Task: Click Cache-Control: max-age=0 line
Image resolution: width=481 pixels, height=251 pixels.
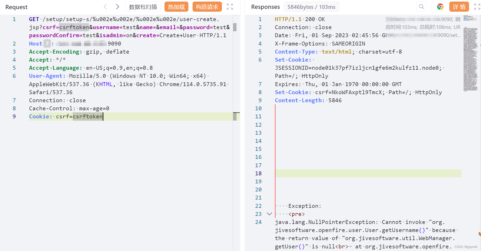Action: point(69,108)
